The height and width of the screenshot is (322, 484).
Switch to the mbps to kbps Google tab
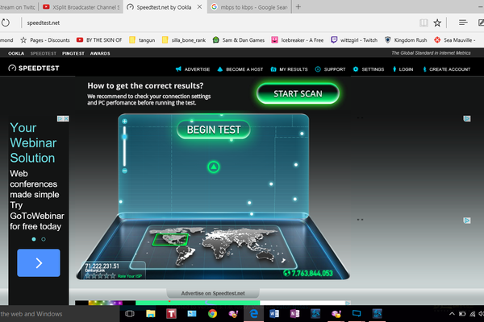pyautogui.click(x=244, y=6)
